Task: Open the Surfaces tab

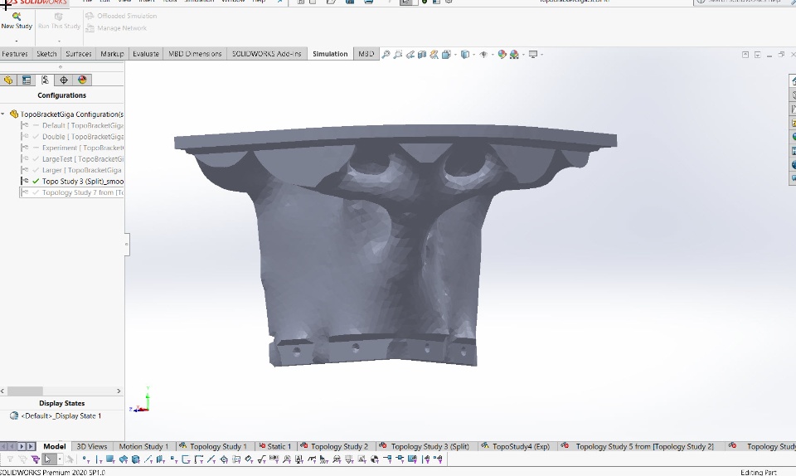Action: click(x=78, y=54)
